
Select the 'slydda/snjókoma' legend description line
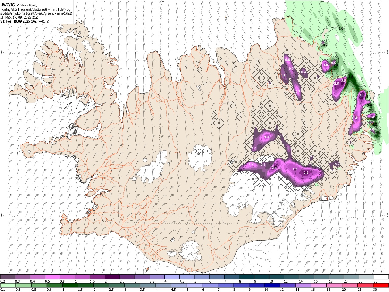coord(36,13)
